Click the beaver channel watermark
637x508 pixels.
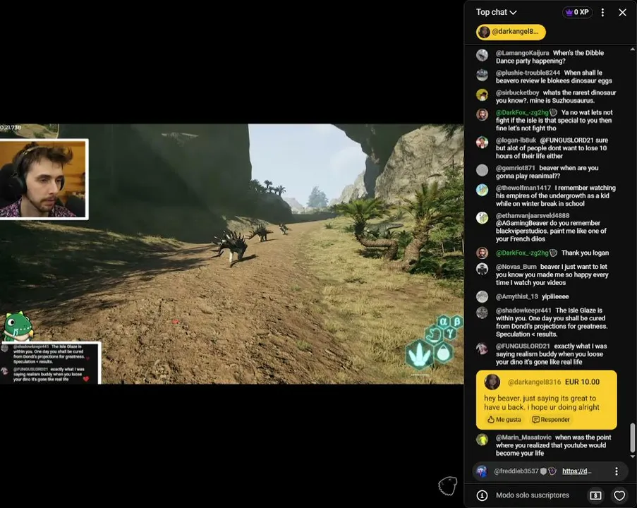tap(447, 485)
